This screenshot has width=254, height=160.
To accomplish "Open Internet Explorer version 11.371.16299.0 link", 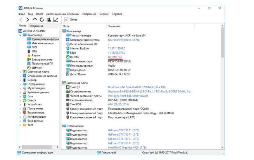I will coord(117,48).
